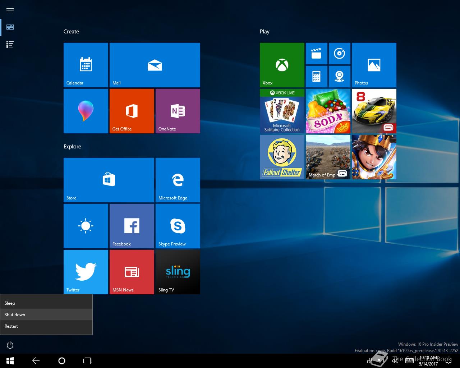
Task: Expand the hamburger menu
Action: (10, 10)
